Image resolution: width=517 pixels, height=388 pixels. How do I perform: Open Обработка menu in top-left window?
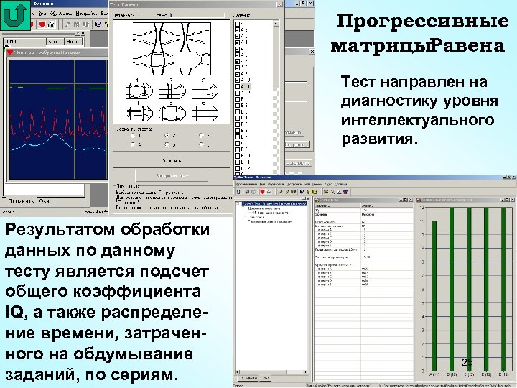click(61, 14)
